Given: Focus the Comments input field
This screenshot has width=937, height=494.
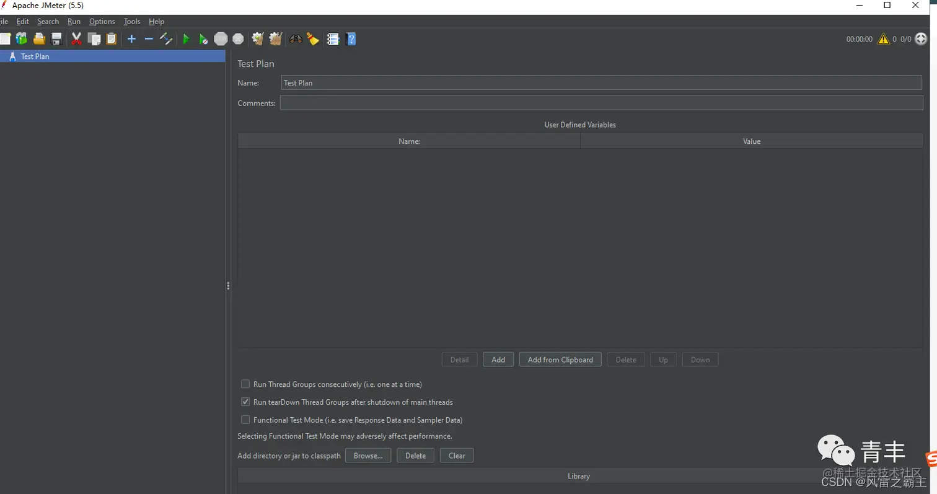Looking at the screenshot, I should (x=601, y=103).
